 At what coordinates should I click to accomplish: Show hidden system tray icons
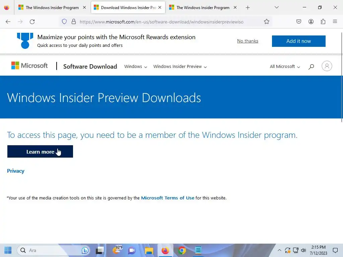[x=279, y=250]
